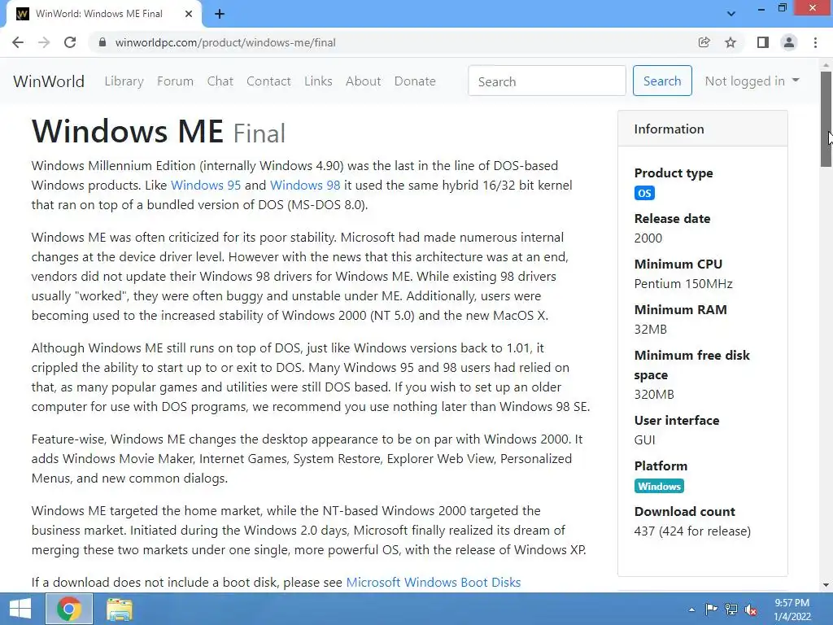Image resolution: width=833 pixels, height=625 pixels.
Task: Click the Chrome taskbar icon
Action: [x=69, y=609]
